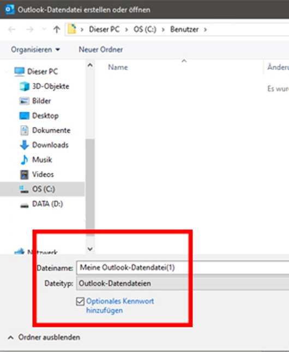Open the Organisieren dropdown menu
This screenshot has height=352, width=289.
(x=35, y=50)
